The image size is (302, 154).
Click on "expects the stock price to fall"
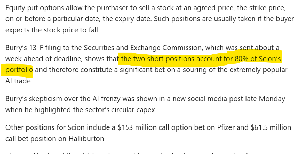tap(52, 30)
